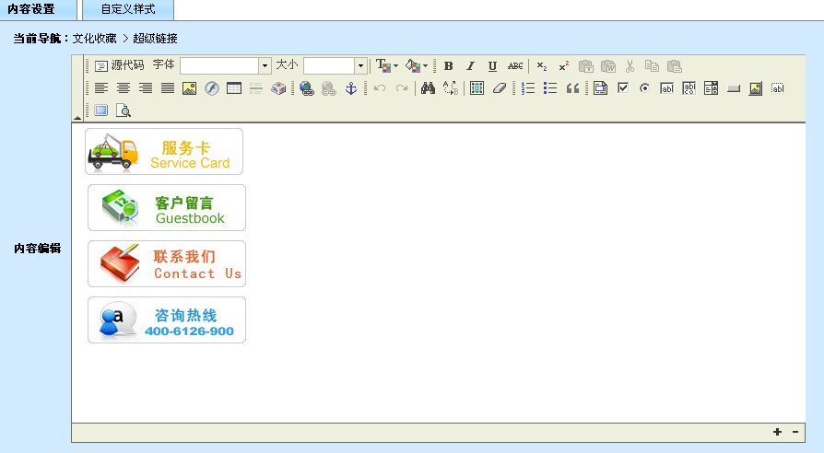The height and width of the screenshot is (453, 824).
Task: Insert a table using the toolbar icon
Action: click(234, 88)
